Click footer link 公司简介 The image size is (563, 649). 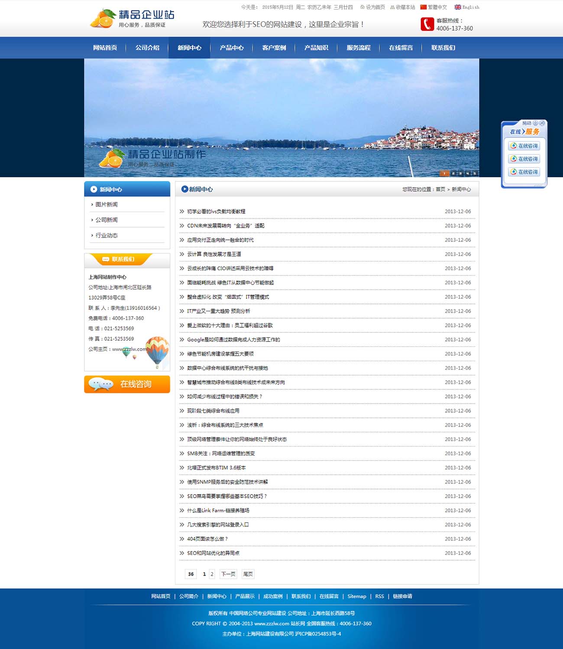(x=189, y=597)
